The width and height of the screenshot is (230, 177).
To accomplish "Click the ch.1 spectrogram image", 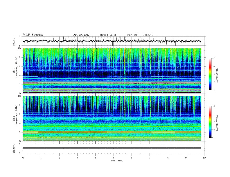I will coord(112,71).
